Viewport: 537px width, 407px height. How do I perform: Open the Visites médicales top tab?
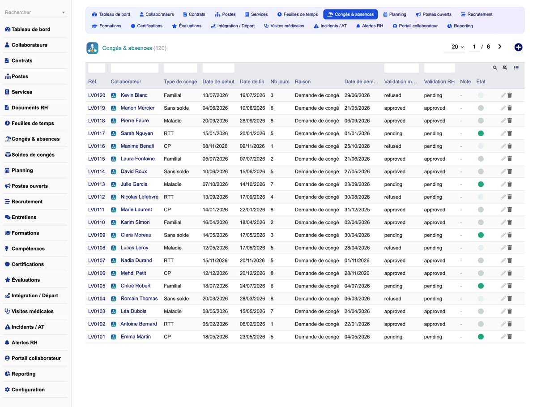tap(284, 26)
